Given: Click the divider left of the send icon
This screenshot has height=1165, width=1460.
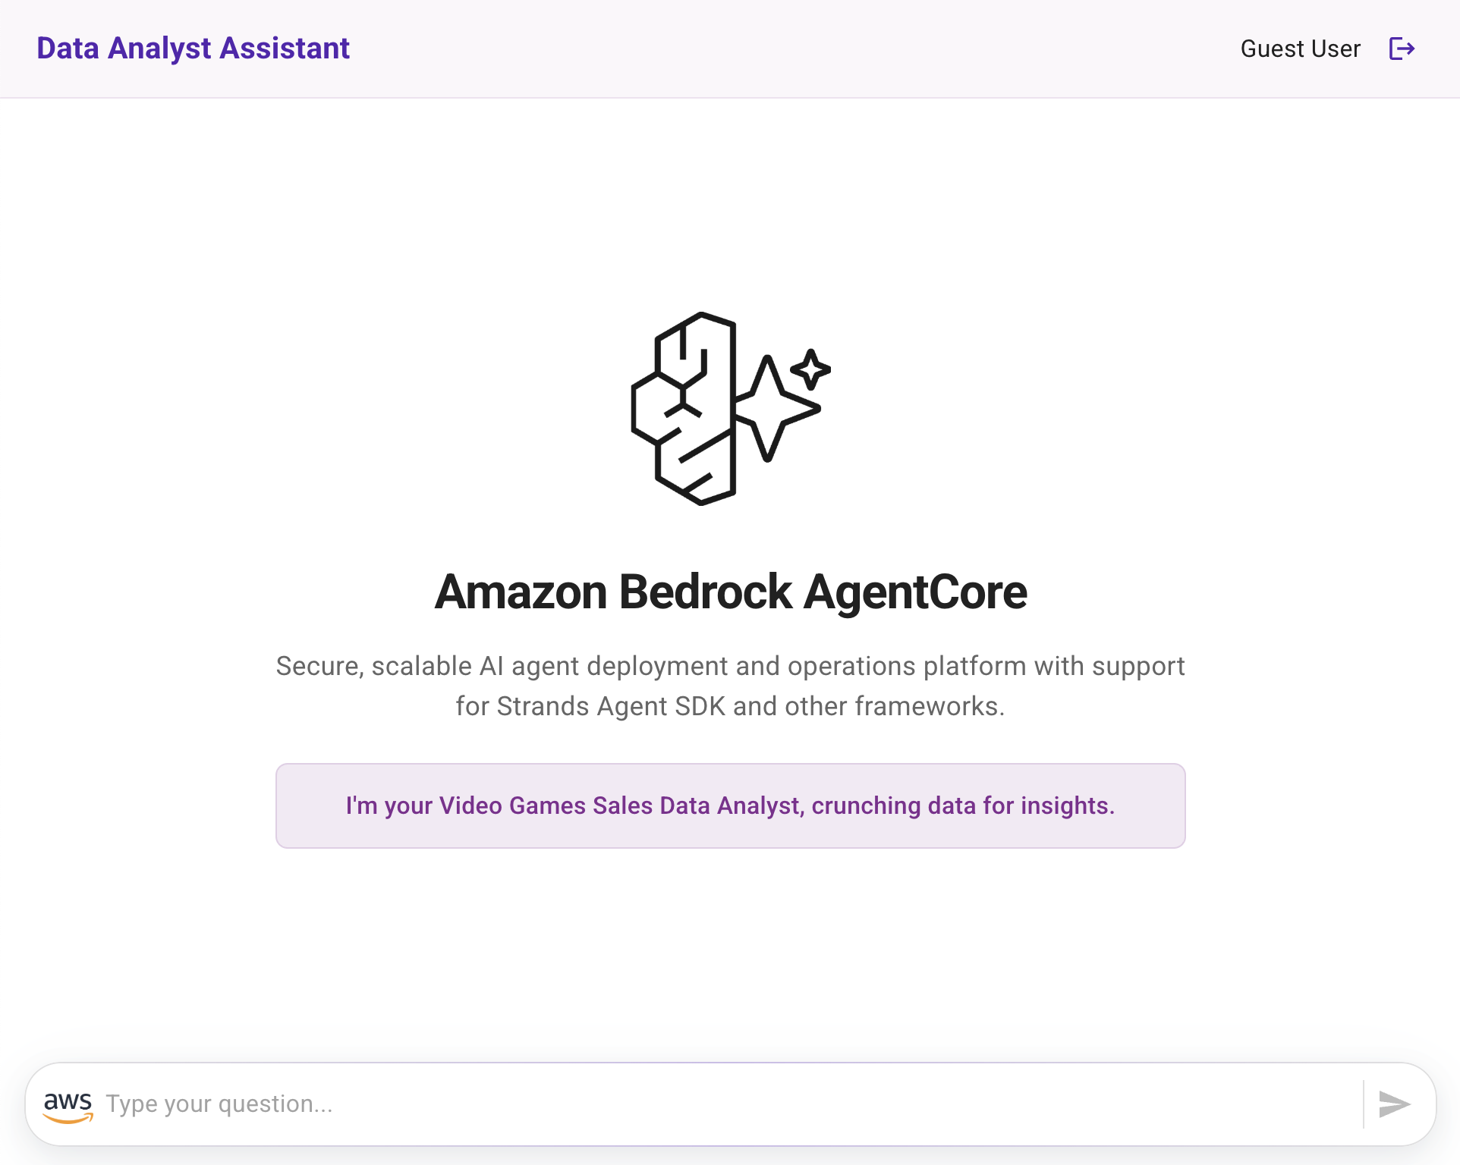Looking at the screenshot, I should 1364,1104.
